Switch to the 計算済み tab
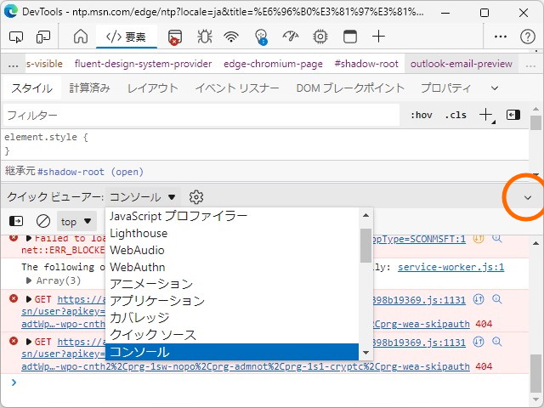 pos(89,88)
